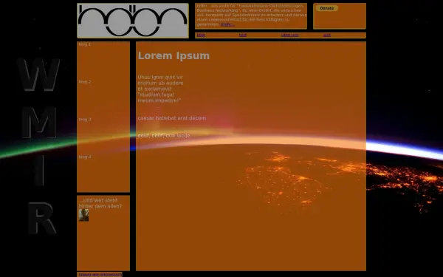Select the 'blog 1' sidebar entry
Viewport: 443px width, 277px height.
[85, 44]
